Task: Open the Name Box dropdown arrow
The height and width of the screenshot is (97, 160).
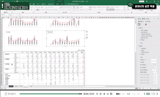Action: [8, 15]
